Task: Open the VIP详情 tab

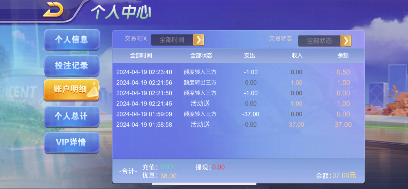Action: click(x=71, y=142)
